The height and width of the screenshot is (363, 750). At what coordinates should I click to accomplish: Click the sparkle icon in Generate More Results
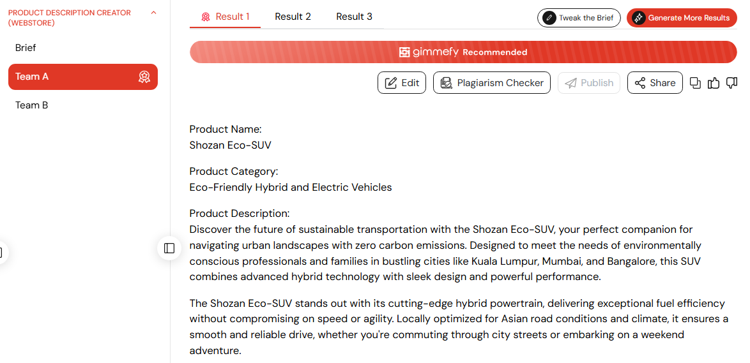coord(639,18)
